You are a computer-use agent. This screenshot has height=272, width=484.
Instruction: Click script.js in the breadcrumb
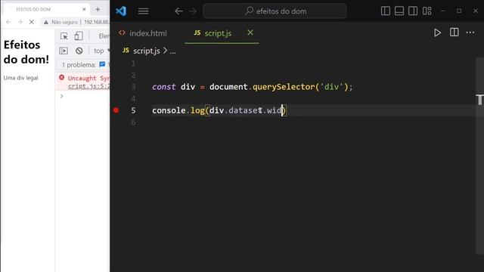147,51
